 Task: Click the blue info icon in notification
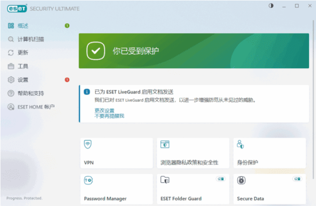(x=87, y=92)
